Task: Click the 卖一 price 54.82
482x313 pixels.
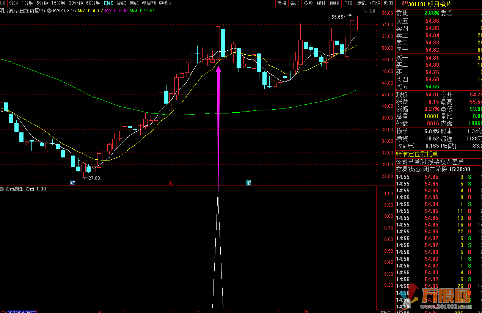Action: pyautogui.click(x=432, y=50)
